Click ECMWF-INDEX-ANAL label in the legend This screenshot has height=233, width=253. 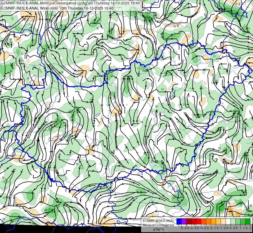159,221
